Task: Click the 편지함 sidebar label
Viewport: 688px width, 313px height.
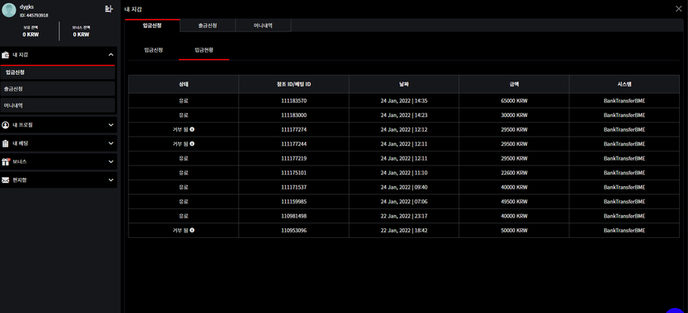Action: pos(19,180)
